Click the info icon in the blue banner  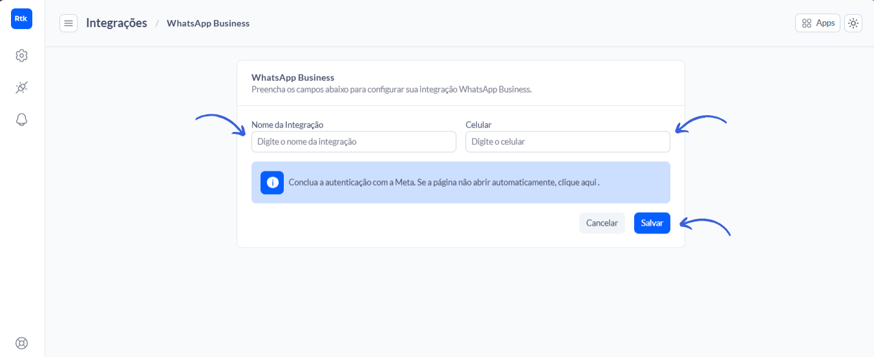click(272, 182)
